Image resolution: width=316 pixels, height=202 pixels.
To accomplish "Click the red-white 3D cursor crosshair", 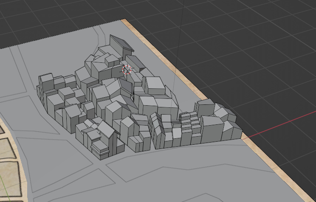I will pyautogui.click(x=127, y=70).
